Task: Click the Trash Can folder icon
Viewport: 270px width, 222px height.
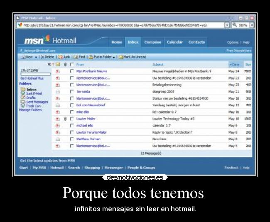Action: [x=23, y=106]
